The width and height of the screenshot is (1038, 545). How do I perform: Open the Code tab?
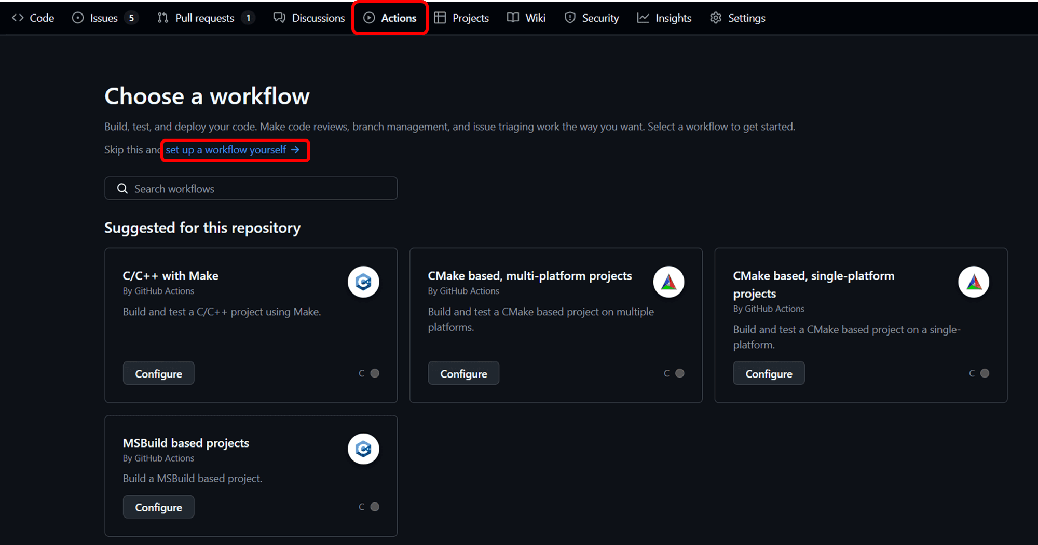point(33,18)
